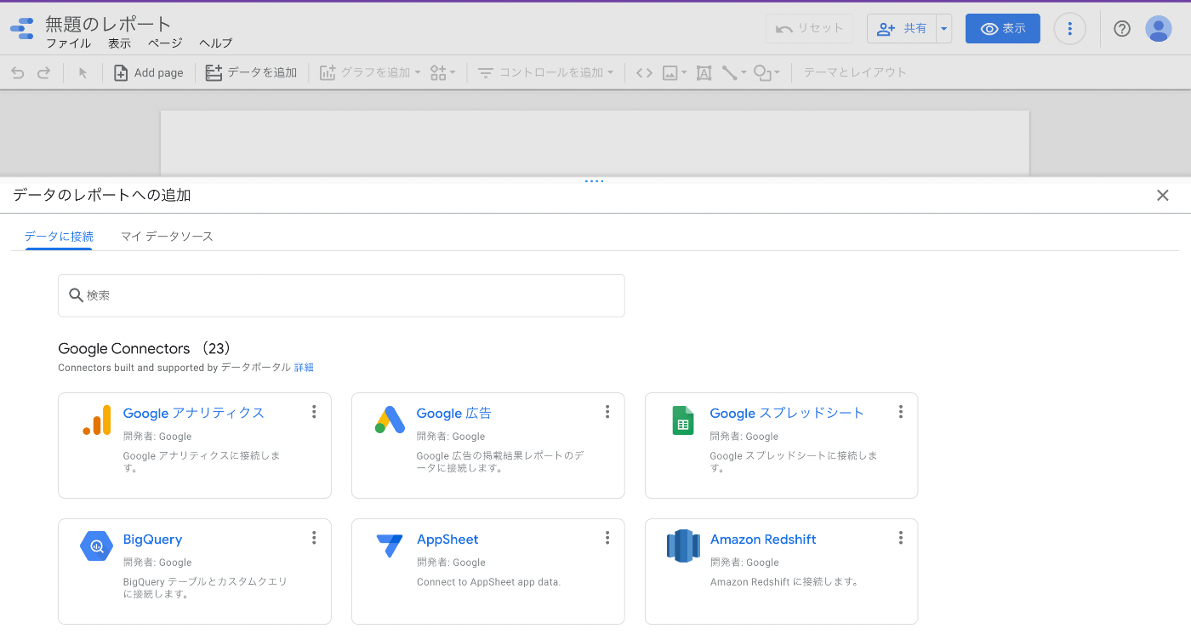Screen dimensions: 1191x640
Task: Switch to the データに接続 tab
Action: pyautogui.click(x=59, y=237)
